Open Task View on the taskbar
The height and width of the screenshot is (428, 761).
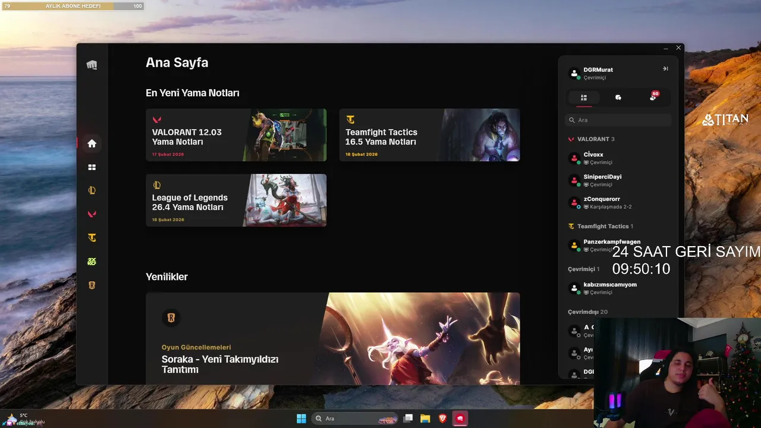pos(408,418)
